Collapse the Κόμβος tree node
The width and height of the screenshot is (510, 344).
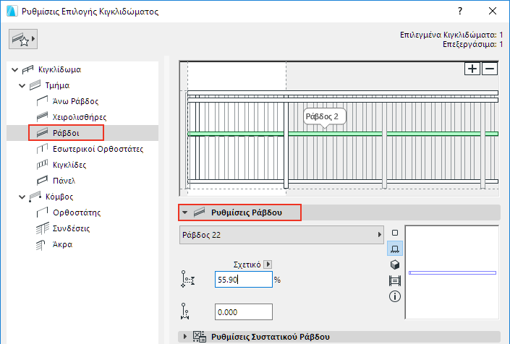(22, 197)
